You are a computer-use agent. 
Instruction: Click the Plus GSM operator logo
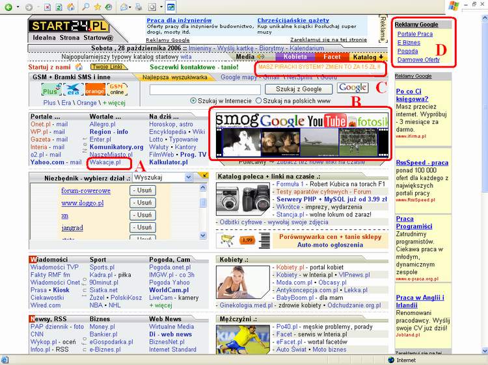pos(51,90)
